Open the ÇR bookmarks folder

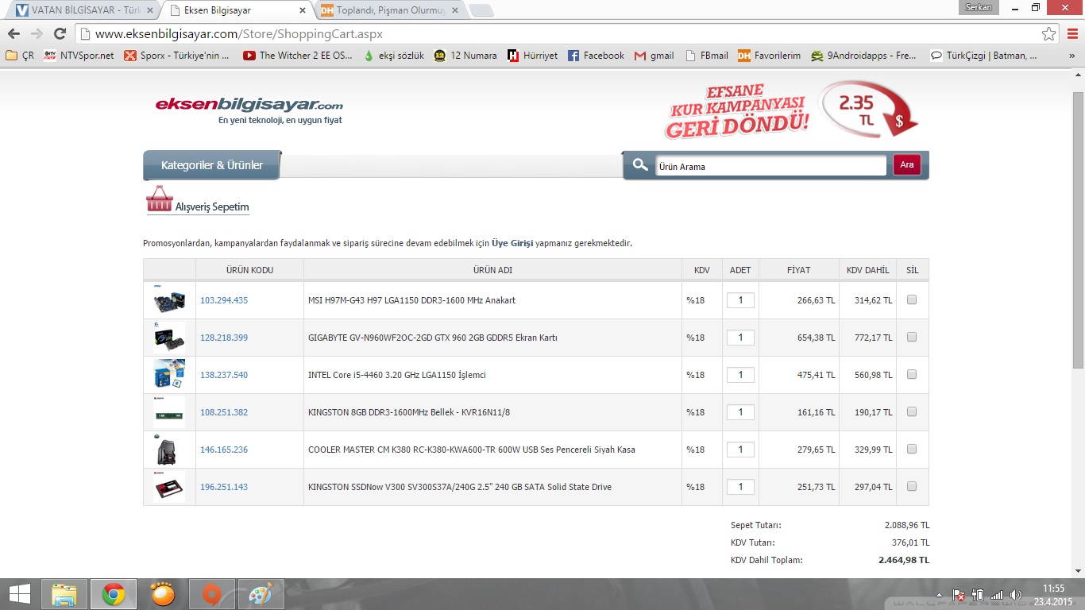20,56
